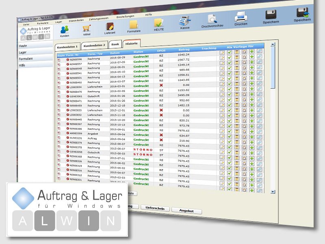Click the Lieferschein button below the table
This screenshot has width=325, height=244.
coord(155,208)
